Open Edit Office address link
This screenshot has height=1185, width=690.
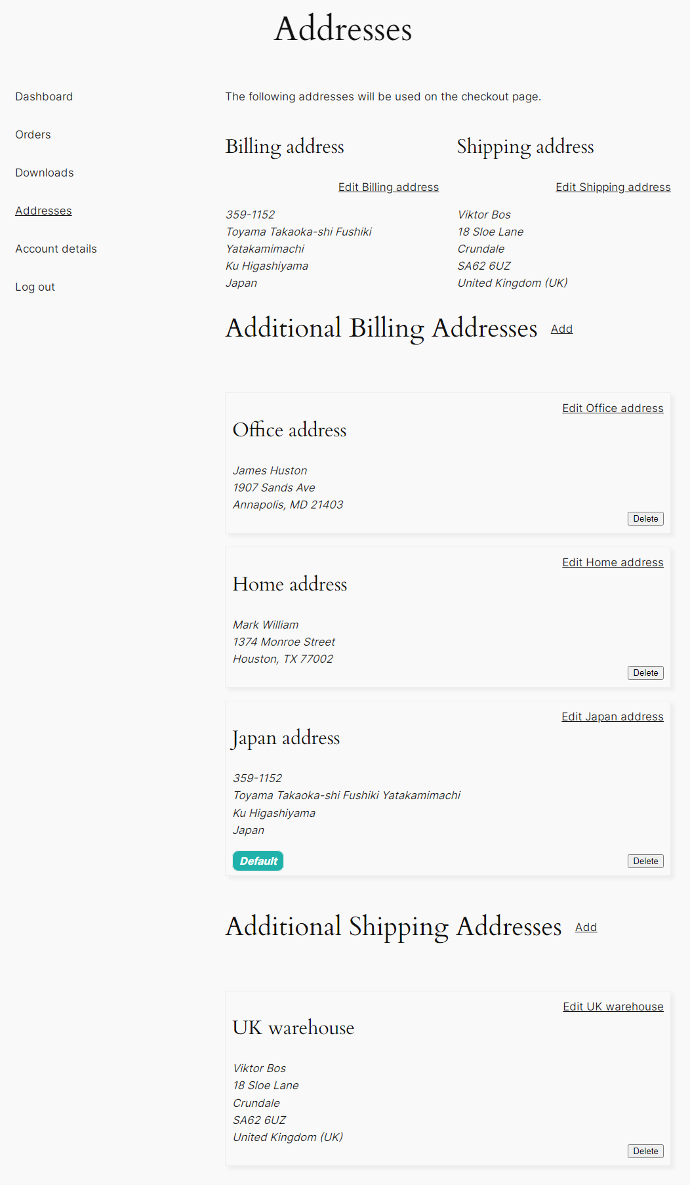click(x=613, y=408)
